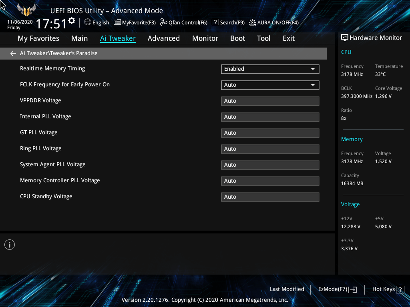Viewport: 410px width, 307px height.
Task: Click the +12V 12.288 V reading
Action: [351, 227]
